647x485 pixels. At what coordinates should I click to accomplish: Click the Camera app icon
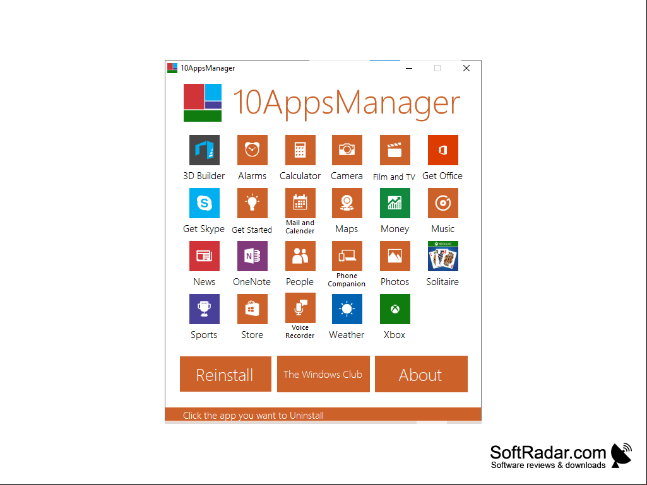(347, 150)
